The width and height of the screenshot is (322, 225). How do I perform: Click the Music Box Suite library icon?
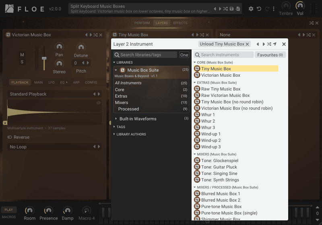coord(123,70)
